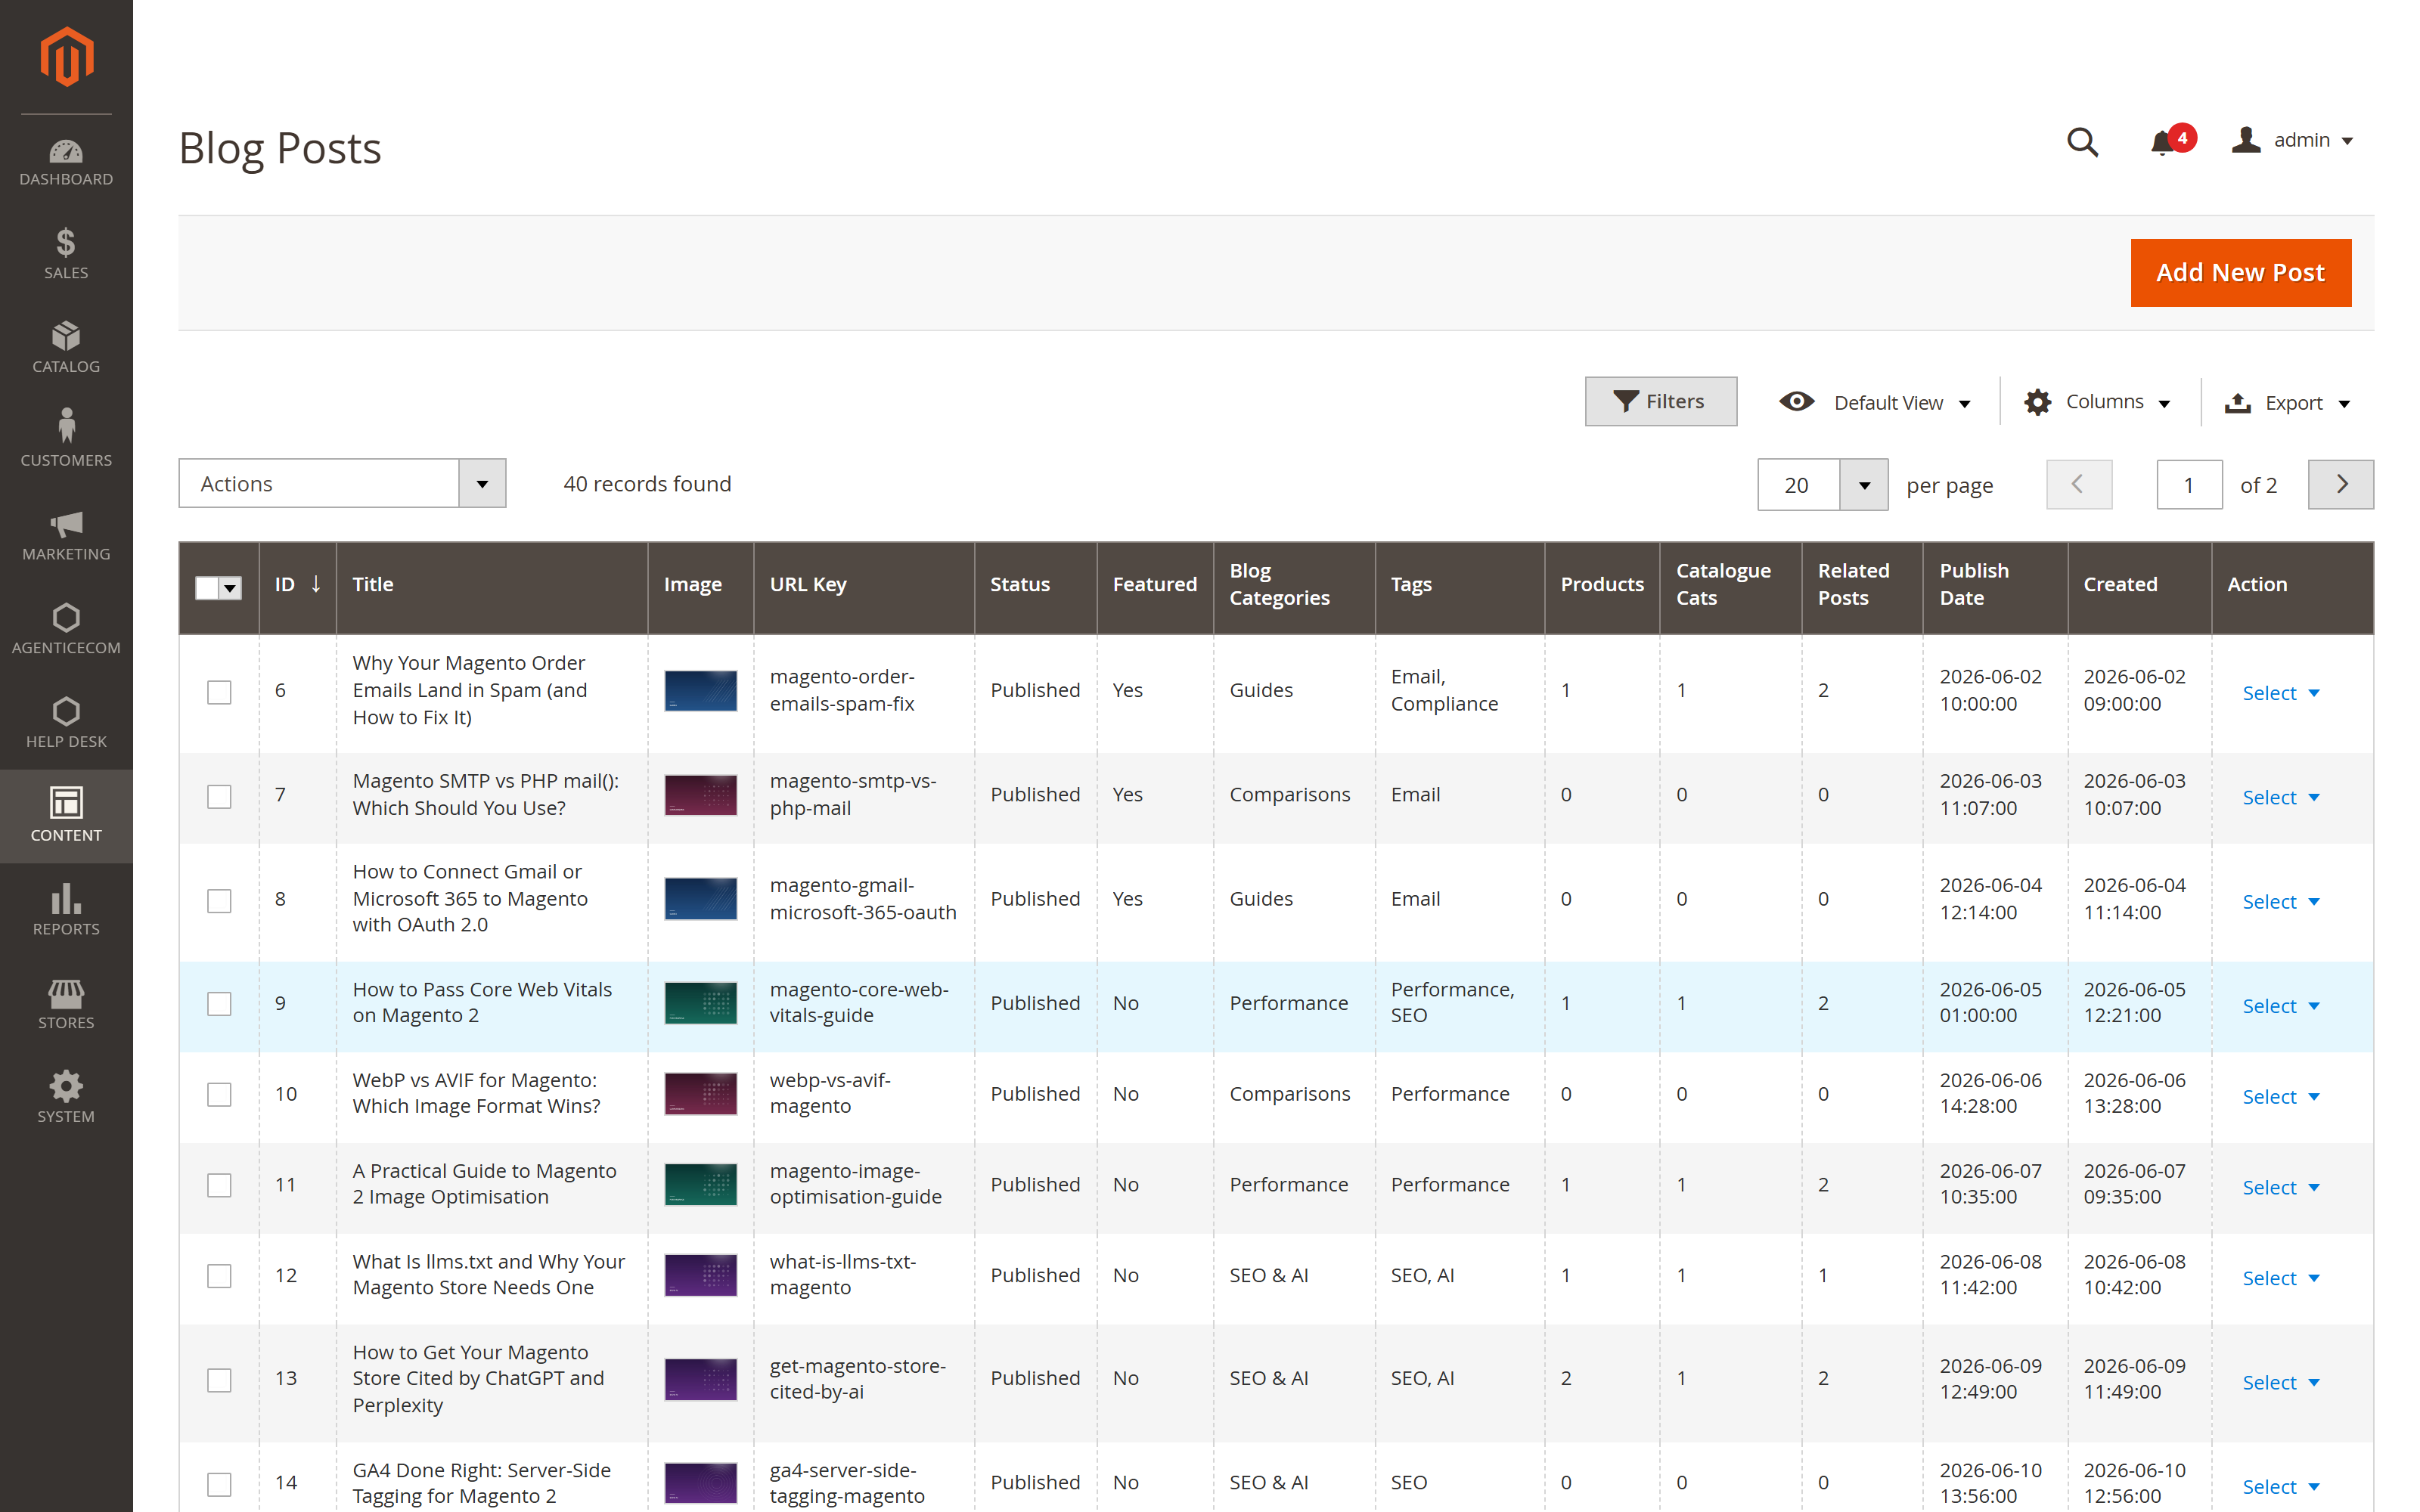The image size is (2420, 1512).
Task: Open the System sidebar menu
Action: coord(66,1097)
